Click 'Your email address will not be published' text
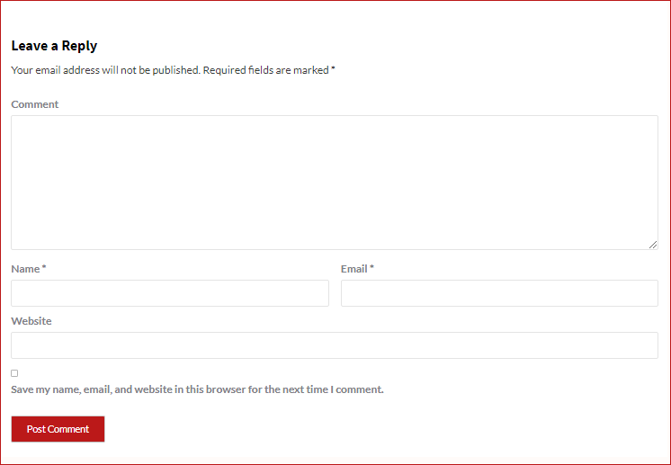Image resolution: width=671 pixels, height=465 pixels. 105,70
